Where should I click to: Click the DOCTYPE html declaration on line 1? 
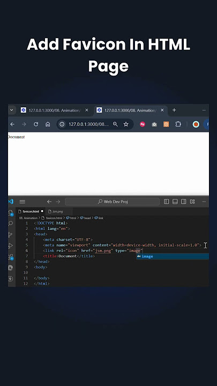point(51,223)
